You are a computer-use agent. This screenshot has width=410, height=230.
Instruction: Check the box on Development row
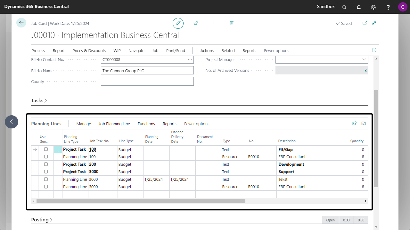point(46,164)
